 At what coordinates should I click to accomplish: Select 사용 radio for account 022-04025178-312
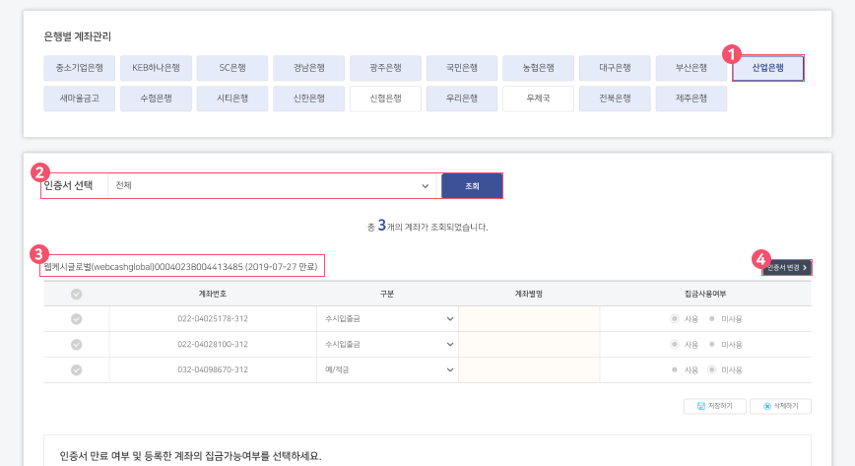pyautogui.click(x=675, y=318)
